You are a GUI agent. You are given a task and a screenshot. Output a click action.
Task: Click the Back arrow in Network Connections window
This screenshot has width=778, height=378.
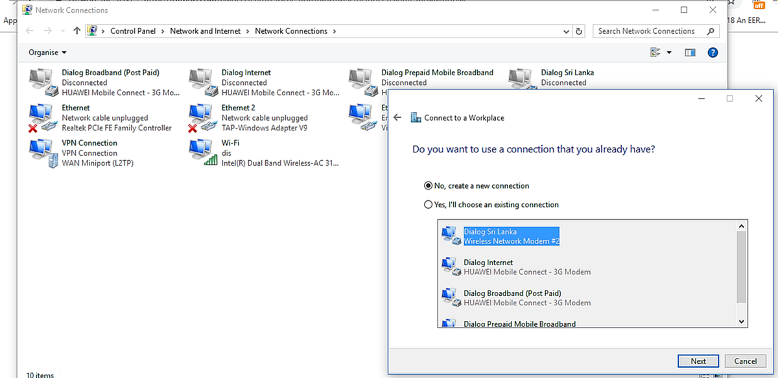tap(29, 31)
